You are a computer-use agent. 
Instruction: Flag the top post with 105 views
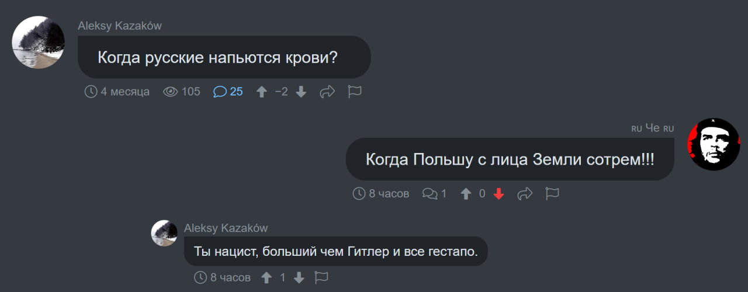[x=355, y=92]
